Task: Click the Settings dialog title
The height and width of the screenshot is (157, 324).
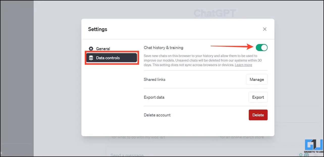Action: (98, 29)
